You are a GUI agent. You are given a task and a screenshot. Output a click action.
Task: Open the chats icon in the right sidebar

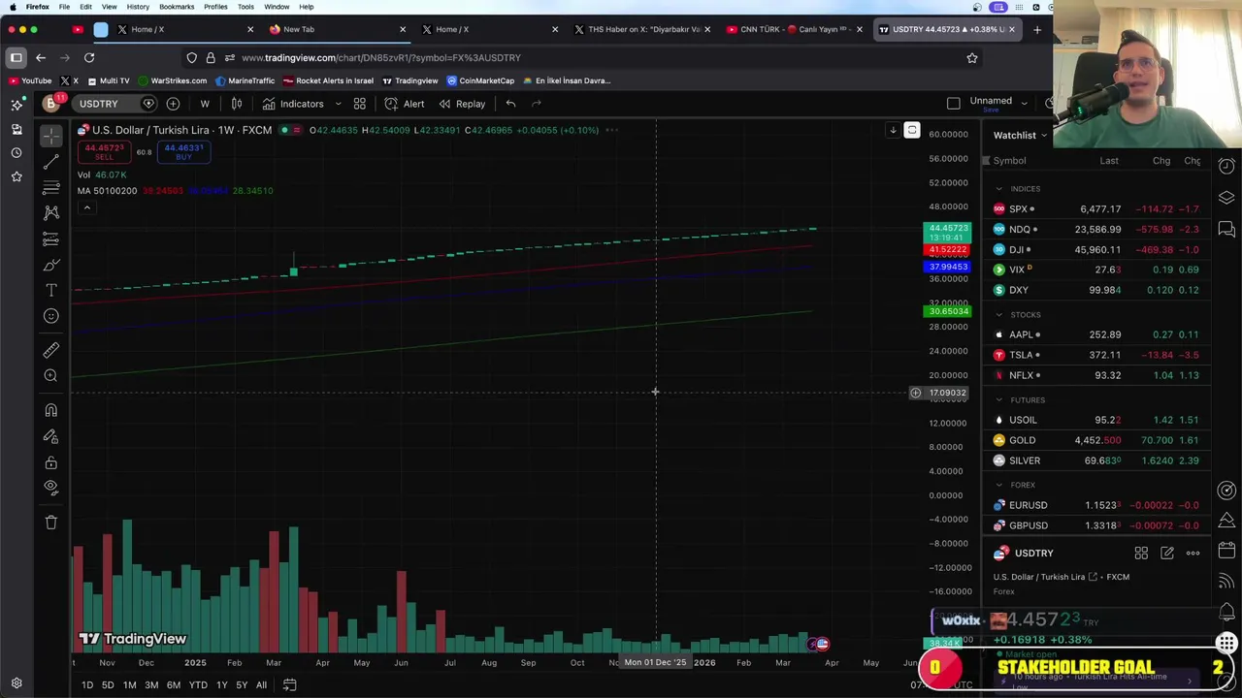tap(1226, 230)
